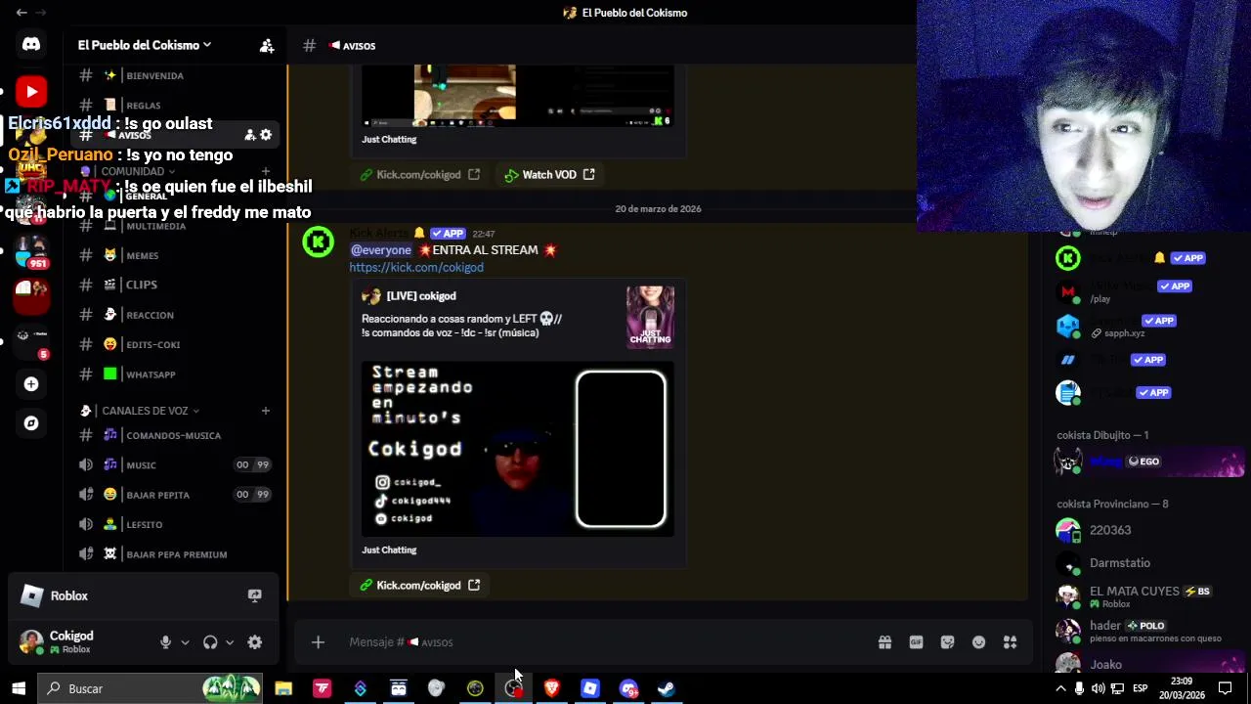This screenshot has height=704, width=1251.
Task: Open [LIVE] cokigod embed title
Action: (x=420, y=295)
